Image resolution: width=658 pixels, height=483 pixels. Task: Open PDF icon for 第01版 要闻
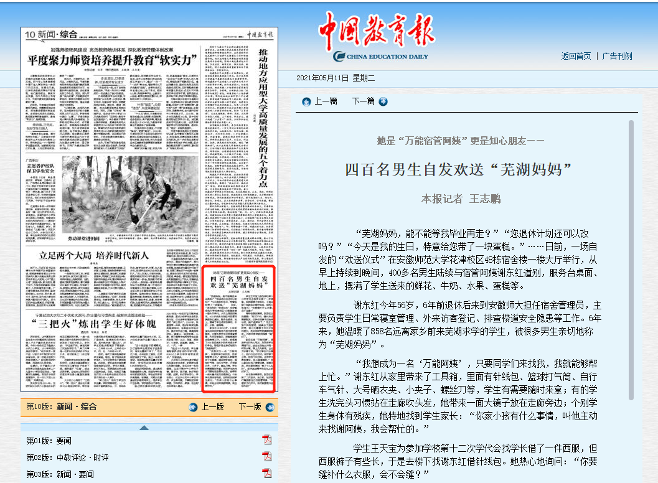point(267,441)
